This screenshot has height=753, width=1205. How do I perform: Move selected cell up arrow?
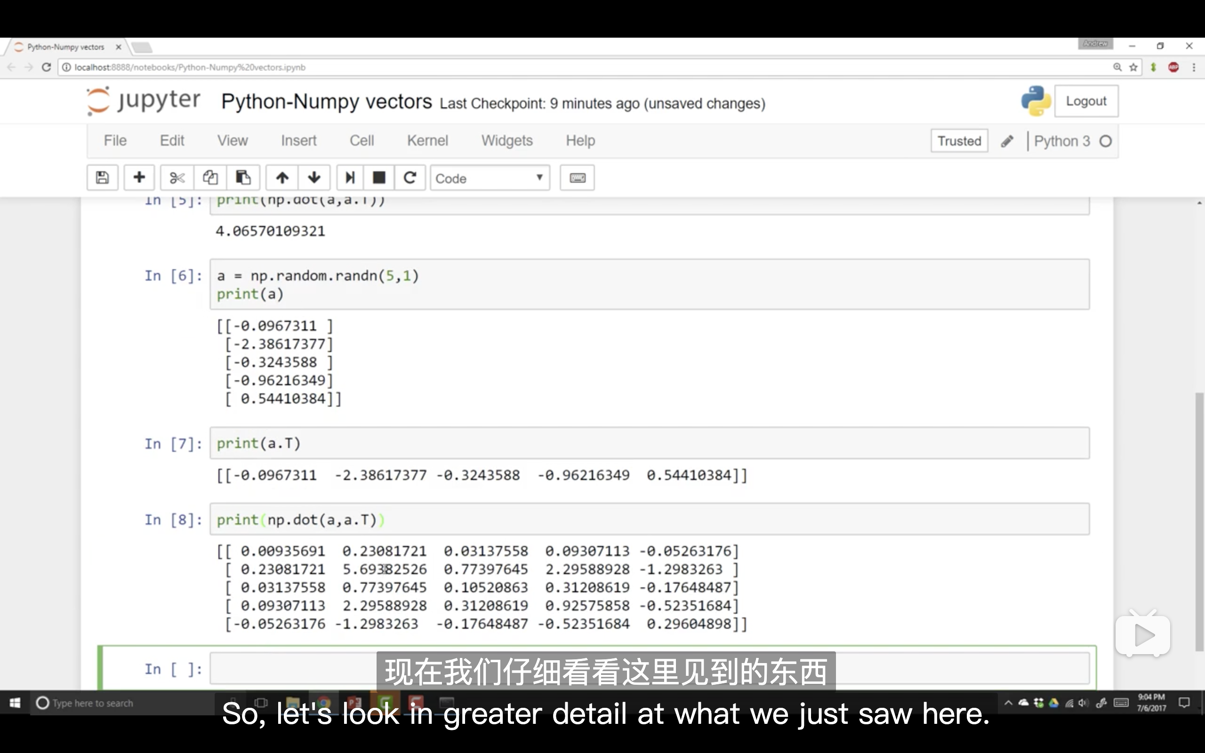pos(282,178)
